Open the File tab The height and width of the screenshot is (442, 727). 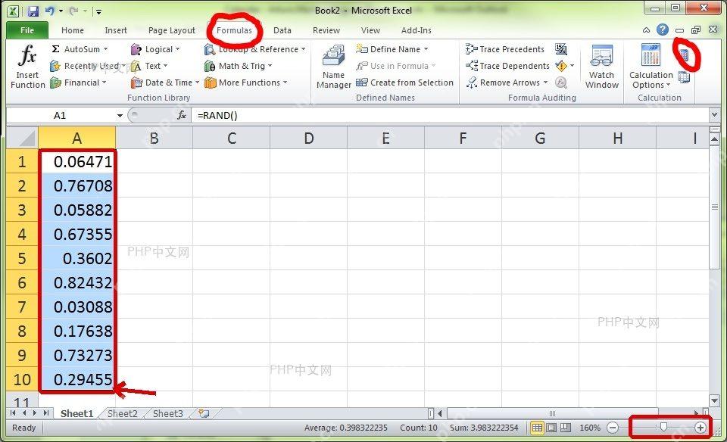tap(27, 30)
